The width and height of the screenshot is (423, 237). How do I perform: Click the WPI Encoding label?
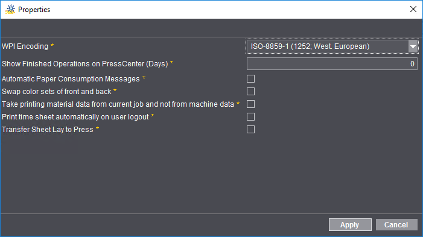[x=25, y=46]
